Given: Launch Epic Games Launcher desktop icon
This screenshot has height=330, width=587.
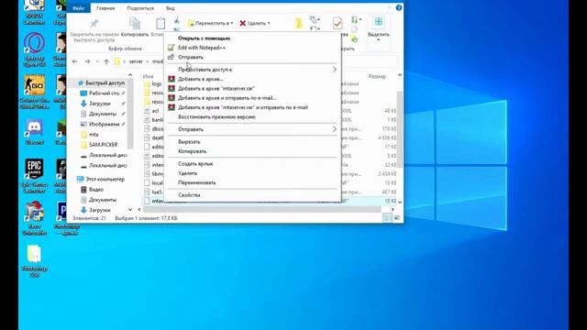Looking at the screenshot, I should pos(34,176).
